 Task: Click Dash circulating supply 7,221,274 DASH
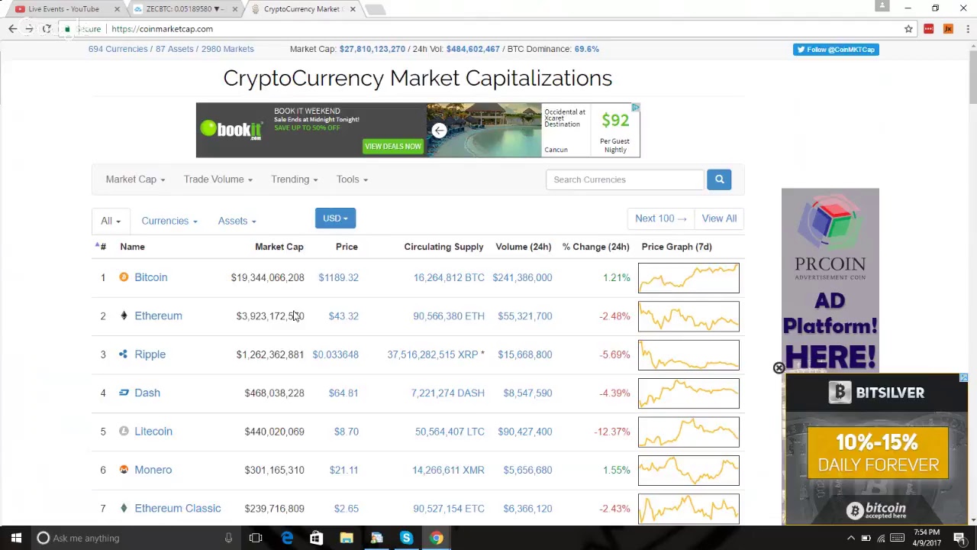[448, 393]
